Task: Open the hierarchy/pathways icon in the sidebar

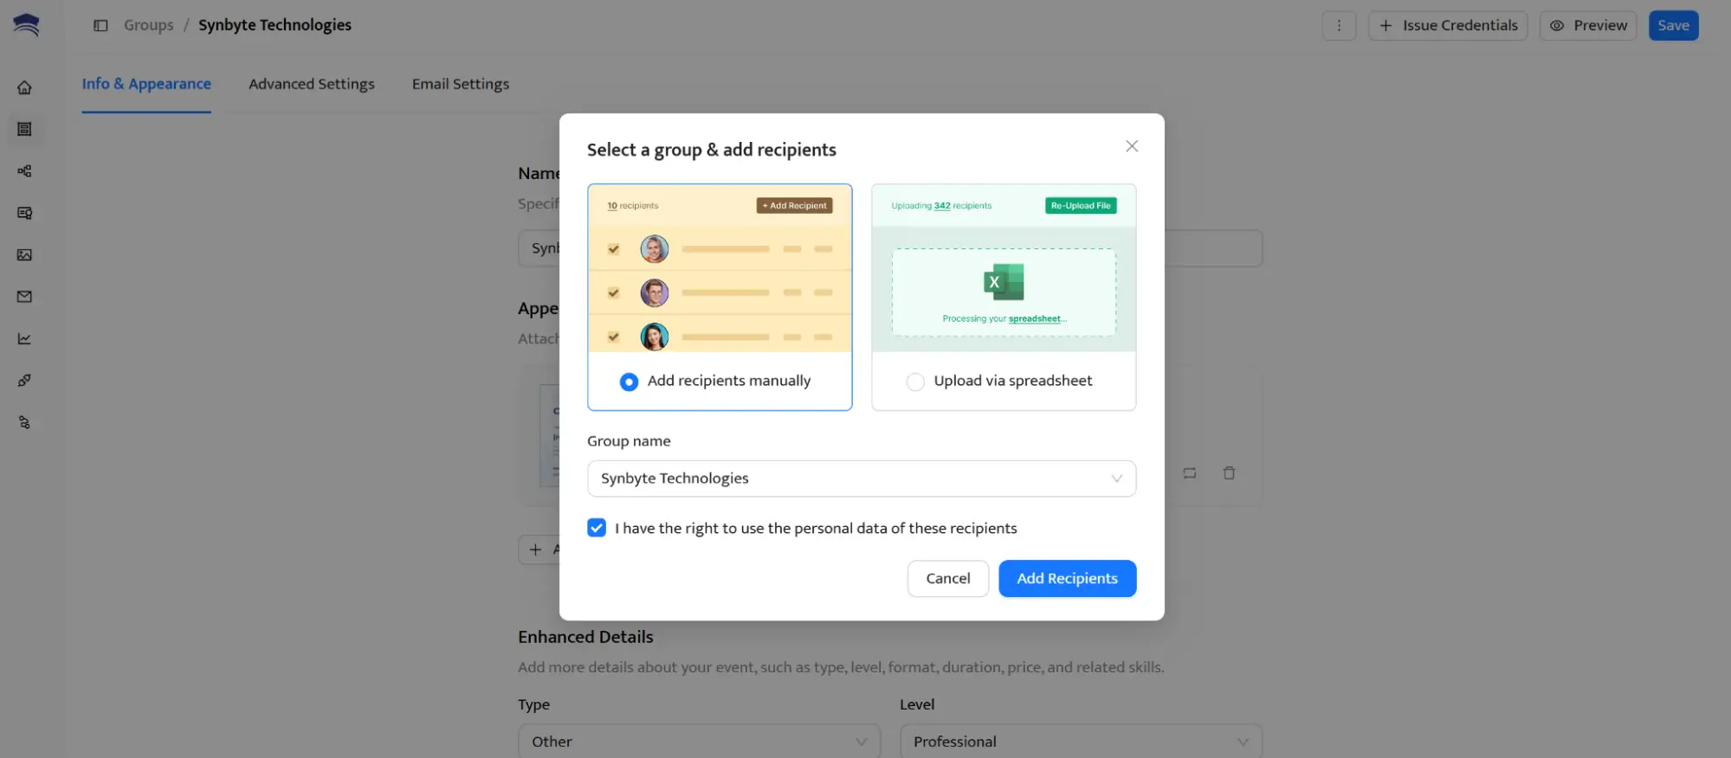Action: coord(24,171)
